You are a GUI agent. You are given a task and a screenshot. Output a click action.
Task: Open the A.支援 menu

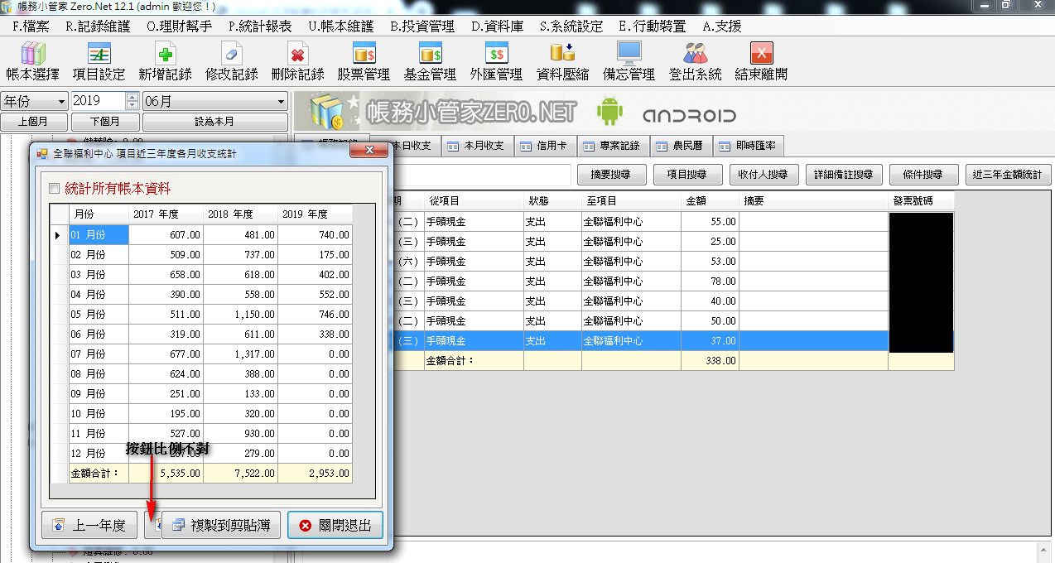pyautogui.click(x=722, y=26)
